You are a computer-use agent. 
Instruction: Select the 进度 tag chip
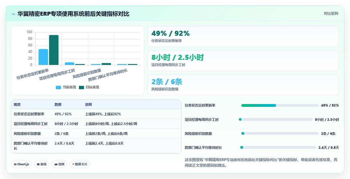point(59,164)
